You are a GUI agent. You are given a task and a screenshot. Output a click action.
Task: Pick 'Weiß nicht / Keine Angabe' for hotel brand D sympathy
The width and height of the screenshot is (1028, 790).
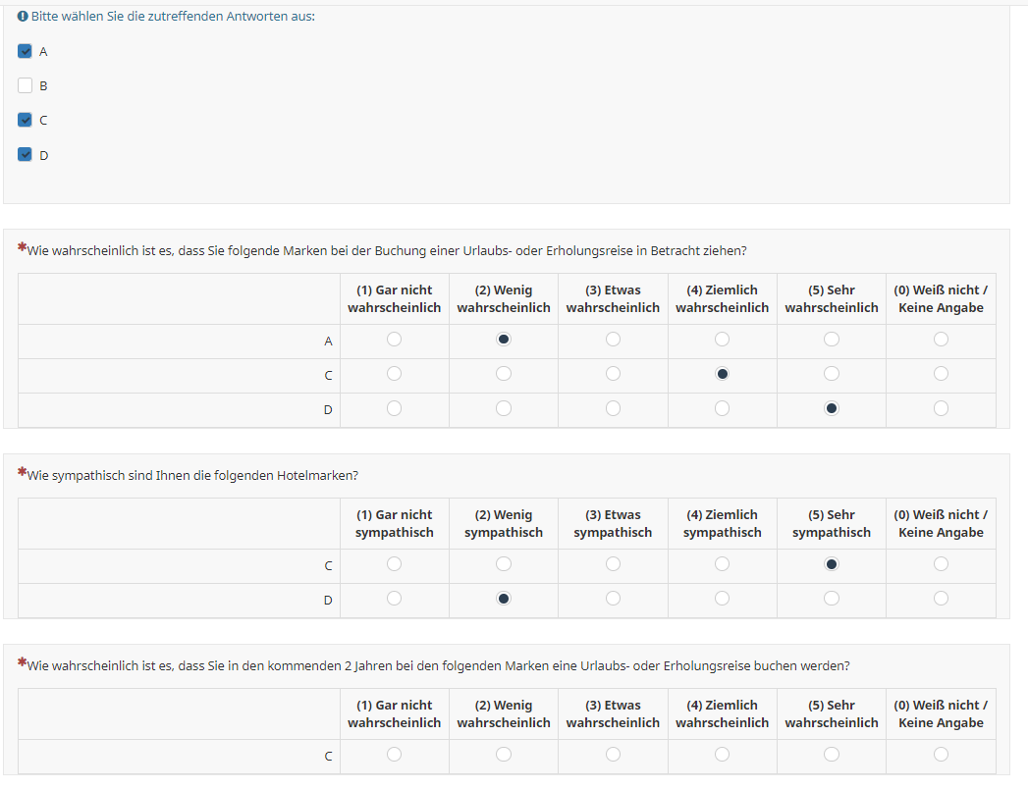(941, 599)
